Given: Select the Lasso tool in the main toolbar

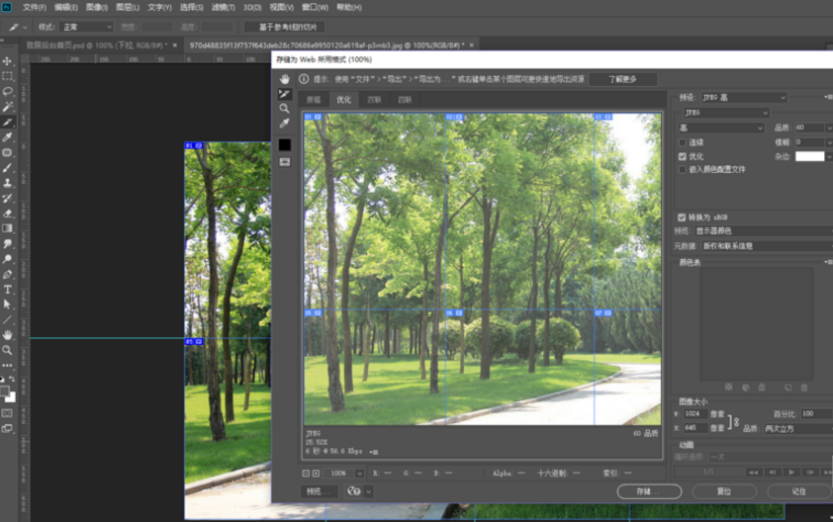Looking at the screenshot, I should click(x=8, y=91).
